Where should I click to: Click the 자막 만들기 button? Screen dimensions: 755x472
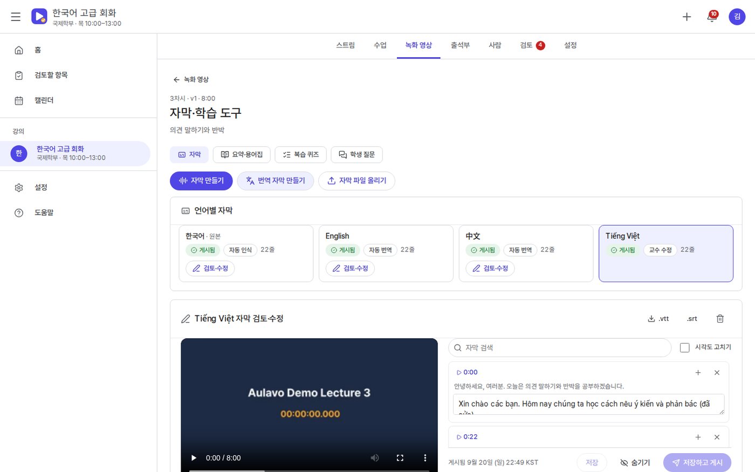tap(201, 181)
